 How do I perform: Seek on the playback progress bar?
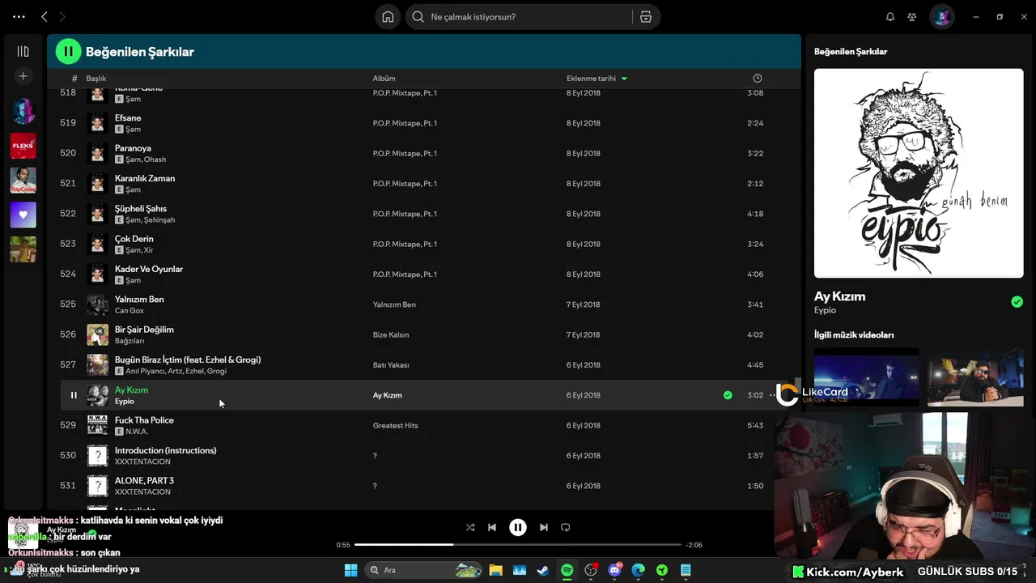point(518,545)
